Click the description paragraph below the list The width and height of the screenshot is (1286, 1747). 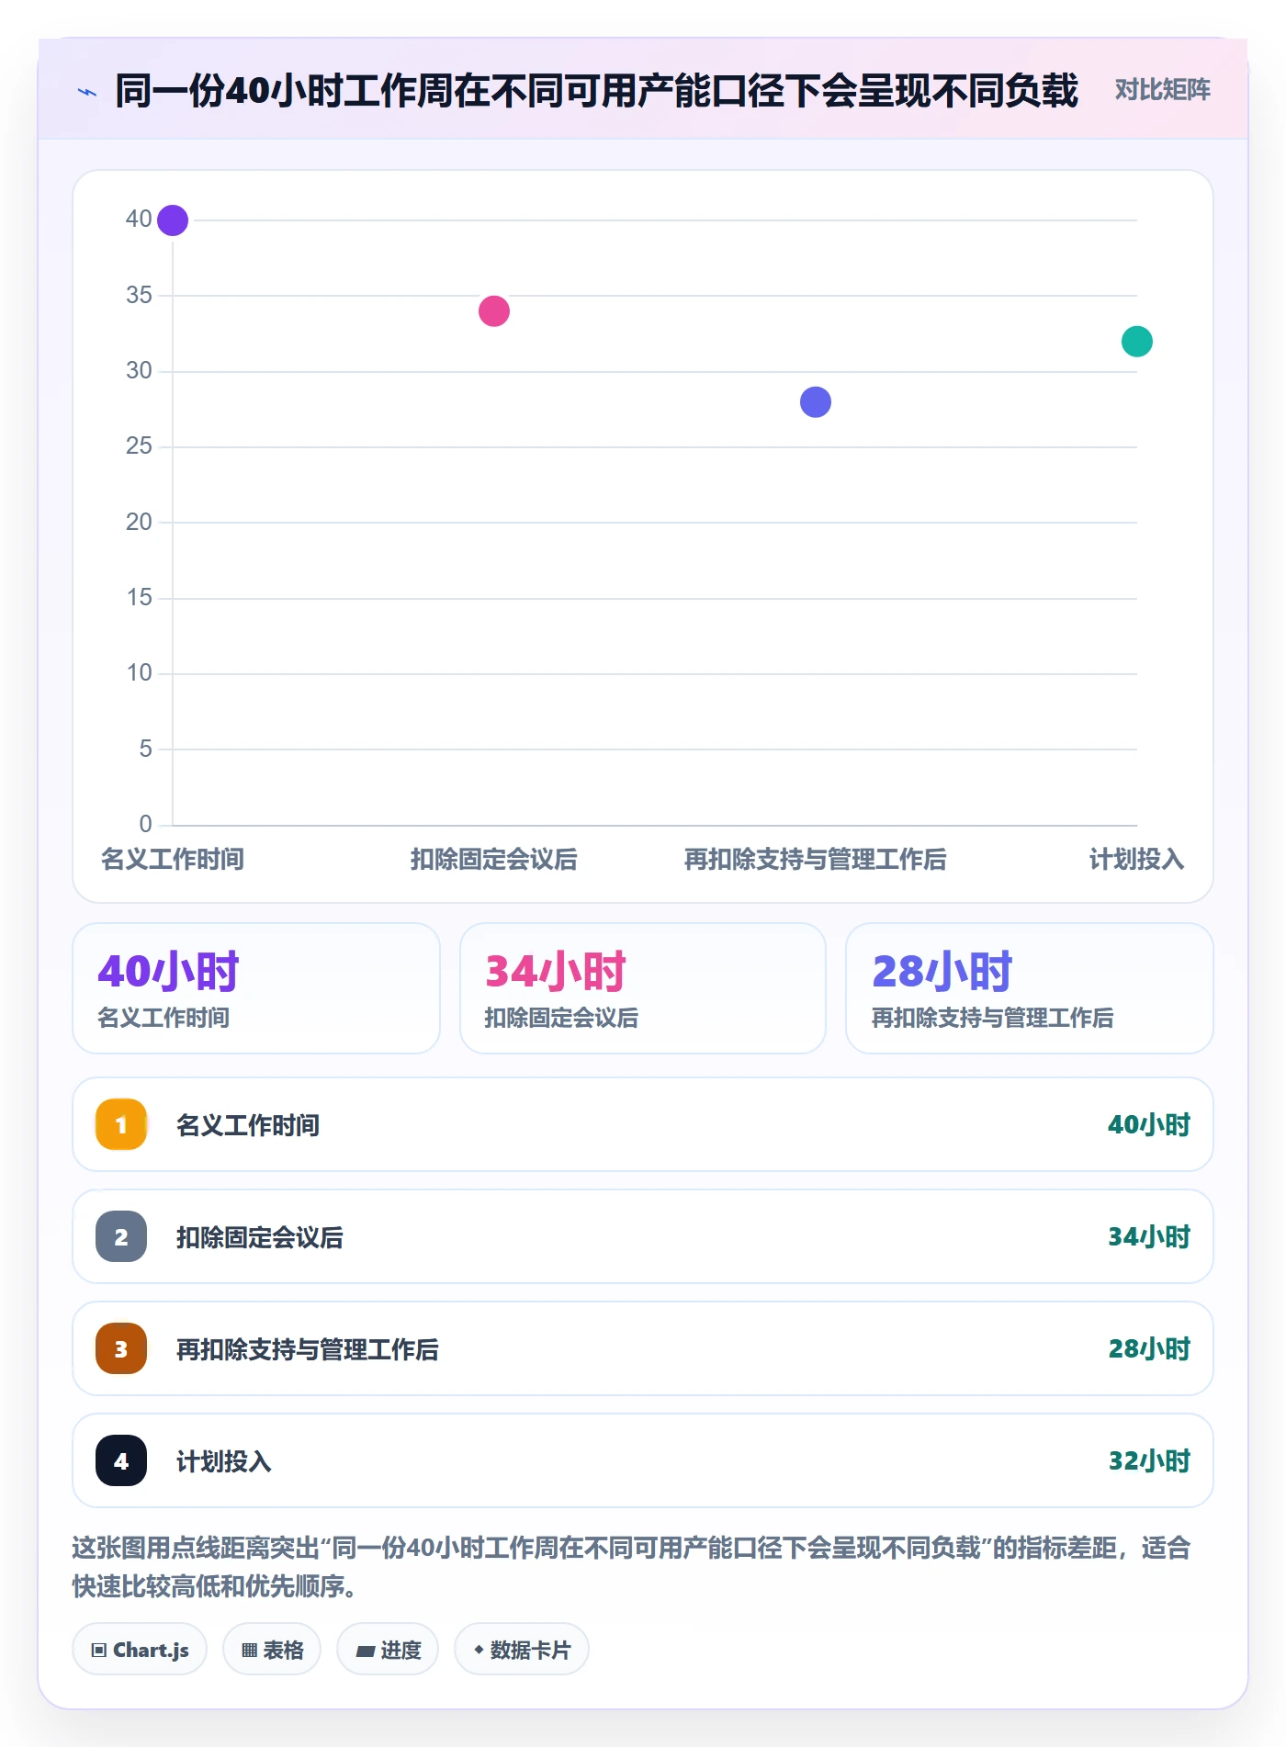click(x=632, y=1567)
